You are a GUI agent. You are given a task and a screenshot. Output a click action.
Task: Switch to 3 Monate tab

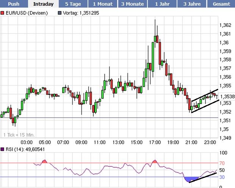[133, 4]
